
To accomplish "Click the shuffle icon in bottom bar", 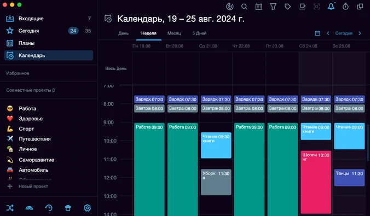I will pyautogui.click(x=10, y=208).
